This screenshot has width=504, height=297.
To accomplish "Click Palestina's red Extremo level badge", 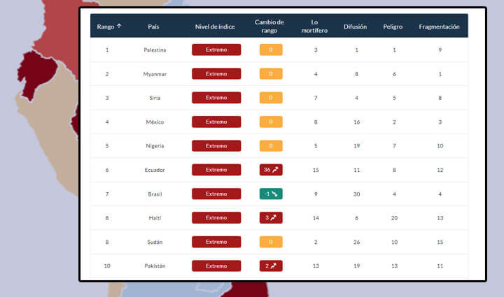I will [216, 50].
